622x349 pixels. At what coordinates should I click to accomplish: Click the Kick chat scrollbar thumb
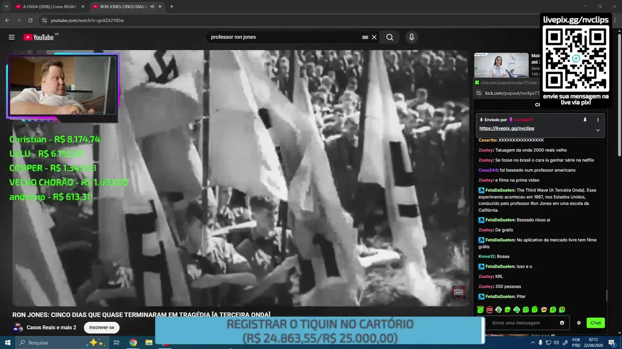tap(606, 295)
